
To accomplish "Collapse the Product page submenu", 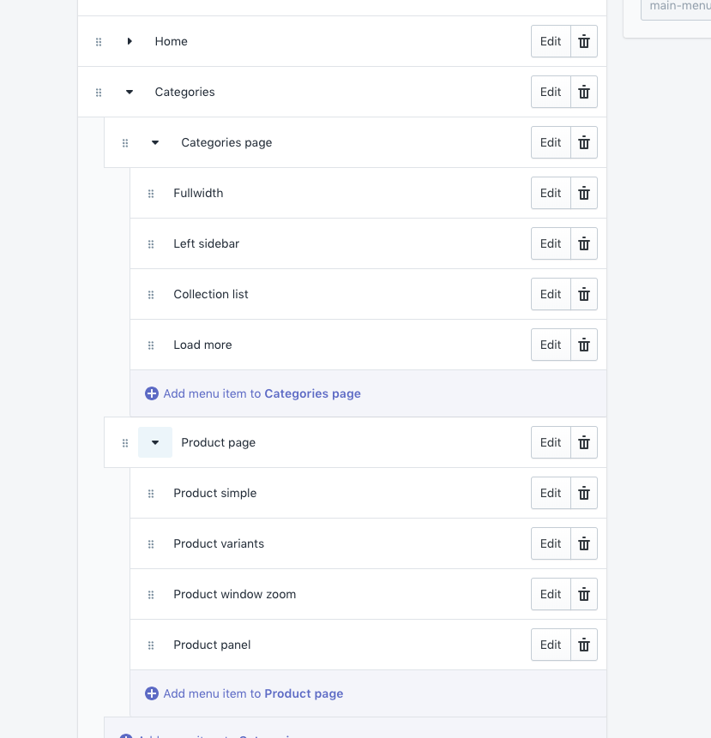I will [155, 442].
